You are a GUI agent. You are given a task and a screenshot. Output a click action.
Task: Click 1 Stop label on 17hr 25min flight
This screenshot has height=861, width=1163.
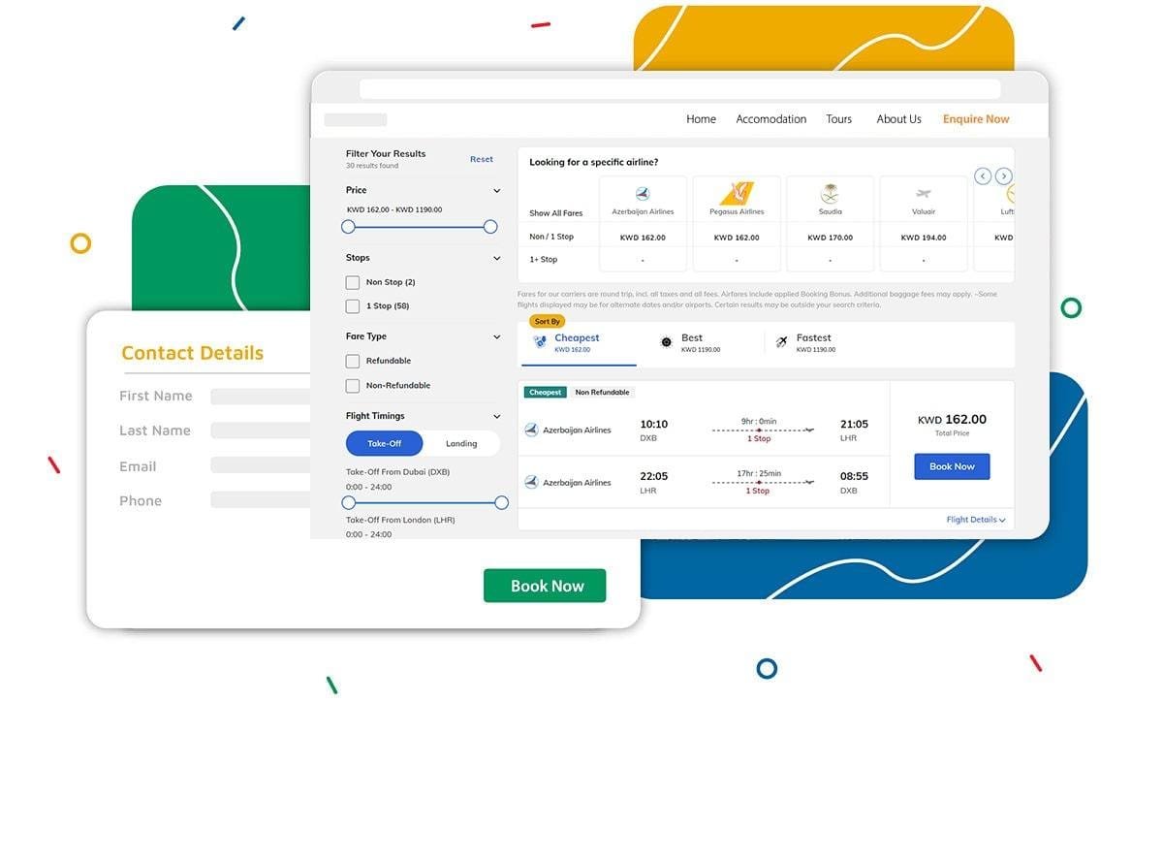(758, 492)
